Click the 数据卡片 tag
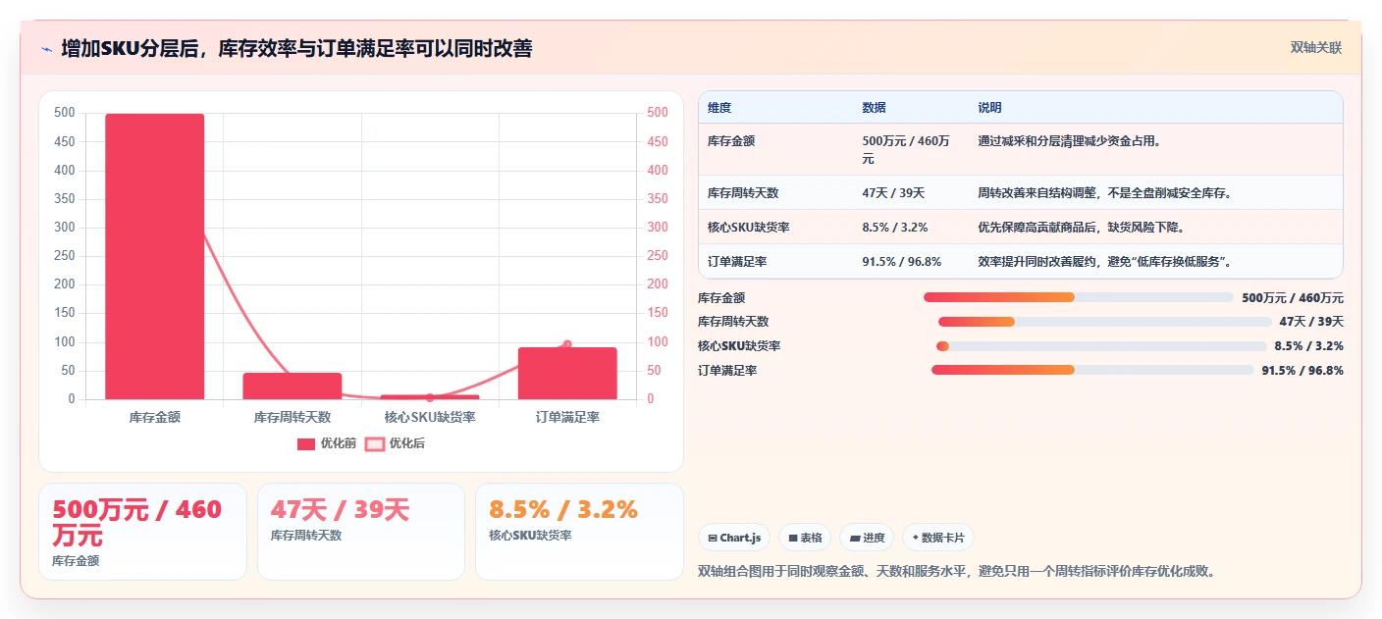The width and height of the screenshot is (1382, 619). [x=937, y=538]
